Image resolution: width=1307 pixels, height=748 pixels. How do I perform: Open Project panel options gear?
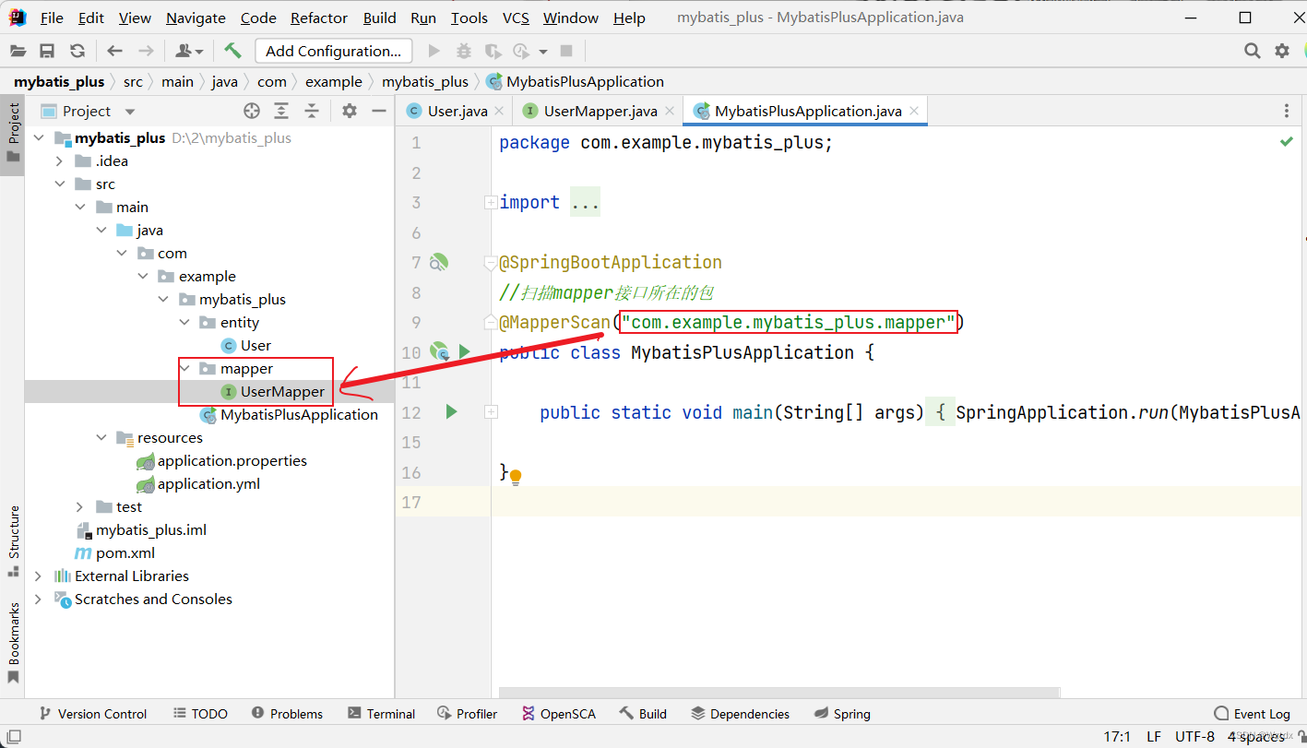tap(349, 111)
